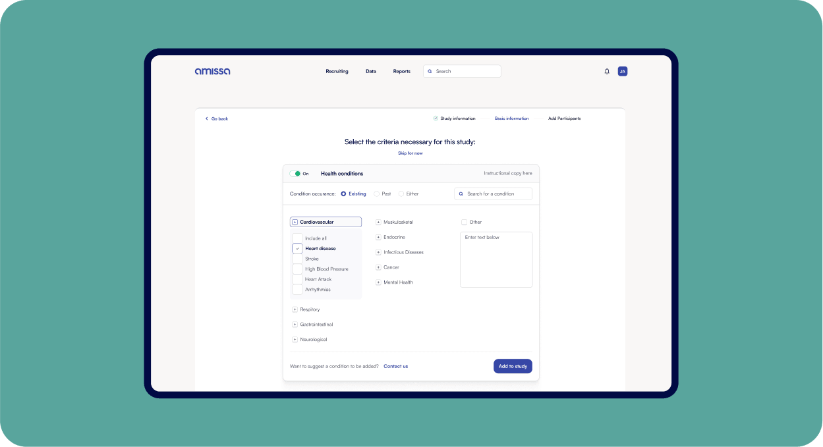Click the Add to study button

513,366
